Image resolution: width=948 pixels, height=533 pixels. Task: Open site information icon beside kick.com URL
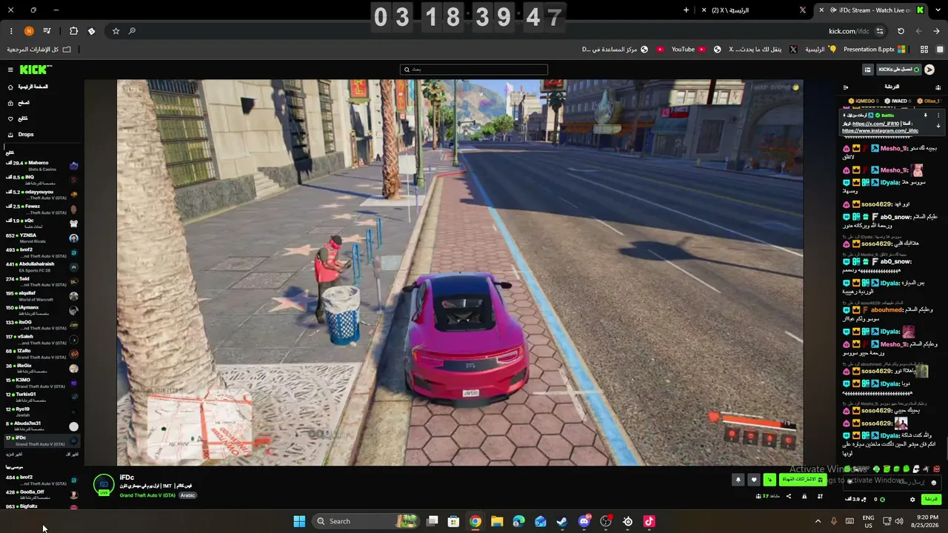880,31
